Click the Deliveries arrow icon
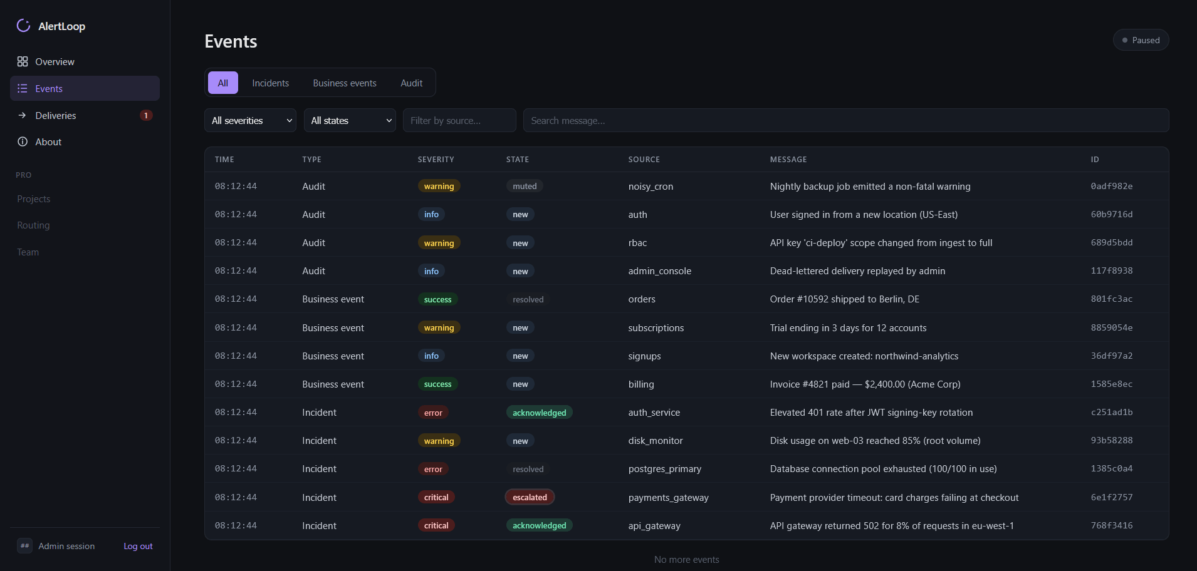1197x571 pixels. (23, 115)
